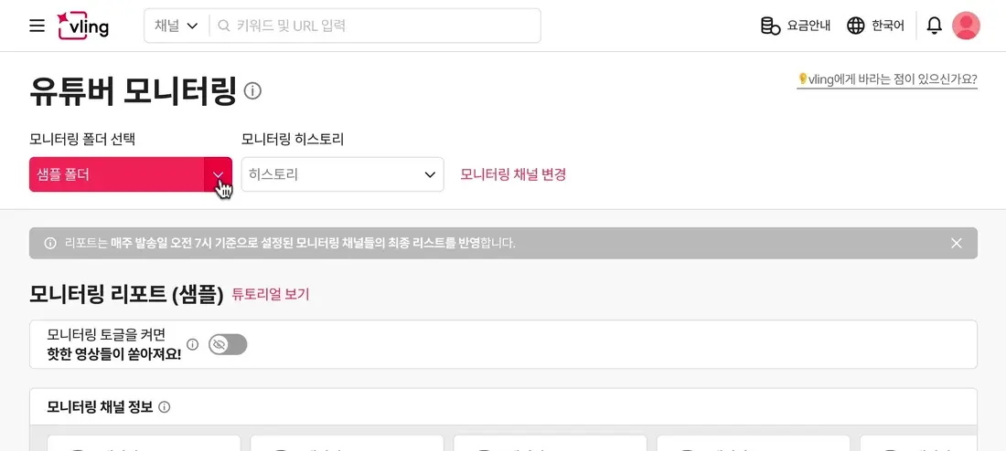Click info icon beside monitoring toggle text
Viewport: 1006px width, 451px height.
point(192,344)
